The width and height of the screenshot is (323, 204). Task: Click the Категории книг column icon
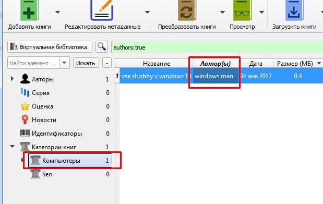25,147
